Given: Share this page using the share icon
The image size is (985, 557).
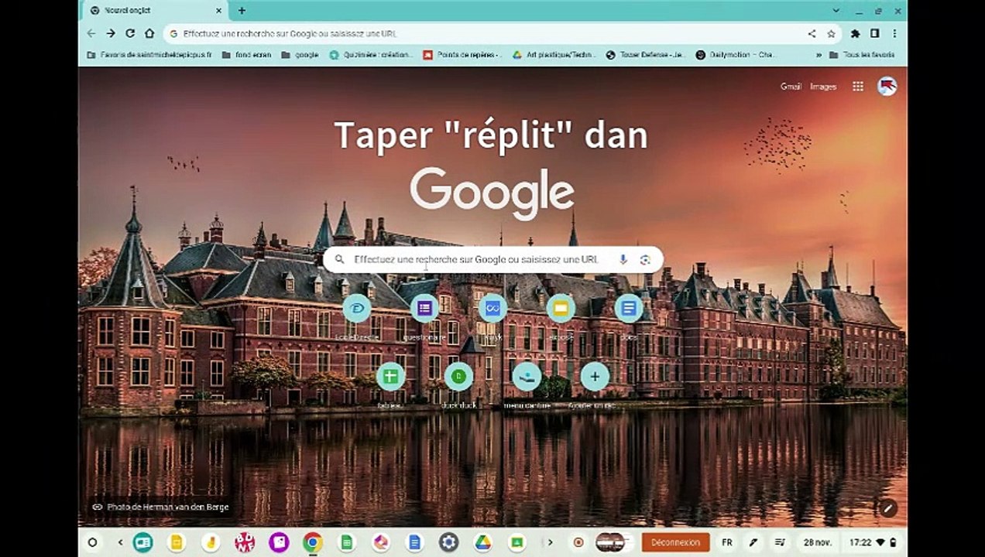Looking at the screenshot, I should click(812, 33).
